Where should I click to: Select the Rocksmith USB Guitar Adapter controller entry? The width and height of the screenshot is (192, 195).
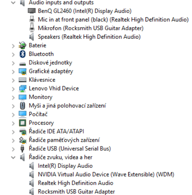(x=76, y=192)
